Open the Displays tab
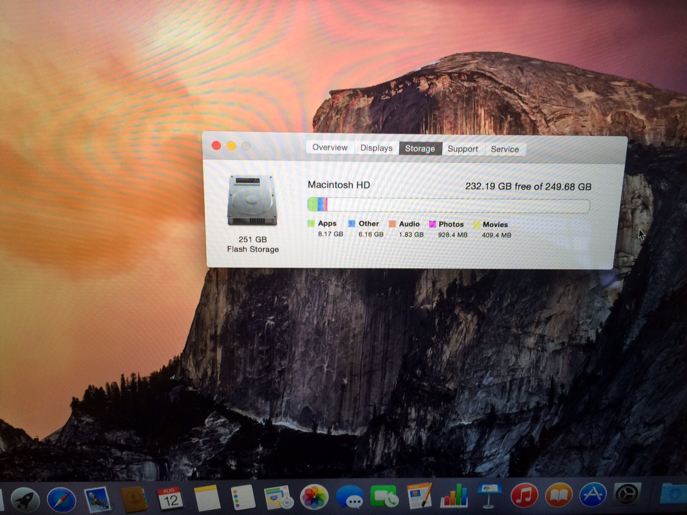687x515 pixels. point(376,148)
